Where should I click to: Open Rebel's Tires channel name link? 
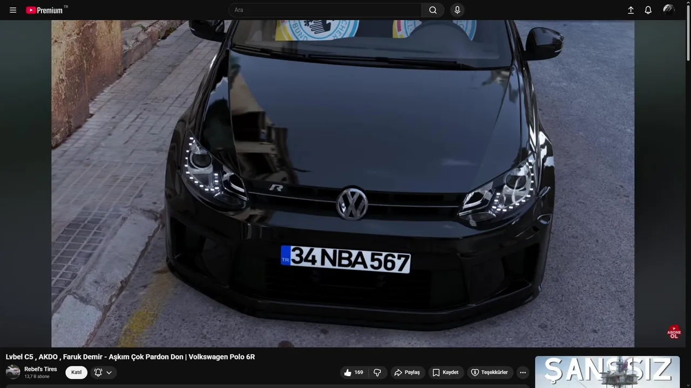40,369
